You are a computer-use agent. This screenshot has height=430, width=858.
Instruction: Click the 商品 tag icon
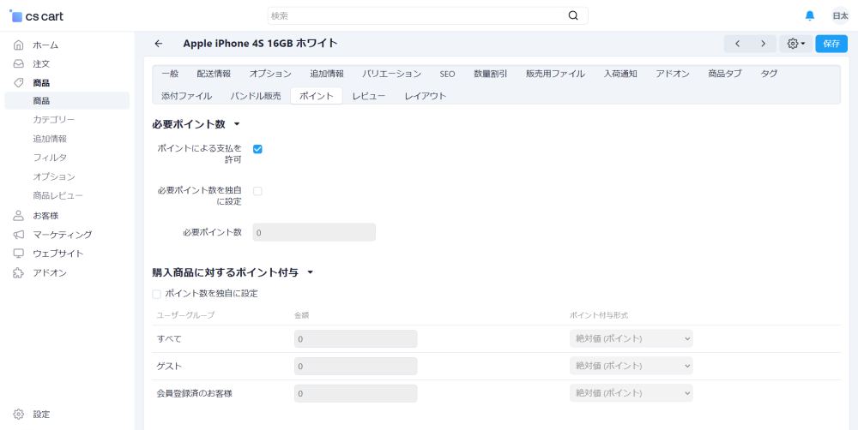tap(19, 83)
